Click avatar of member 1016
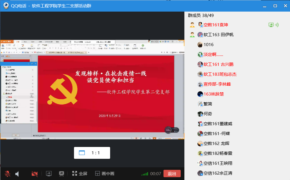290x180 pixels. click(x=200, y=45)
